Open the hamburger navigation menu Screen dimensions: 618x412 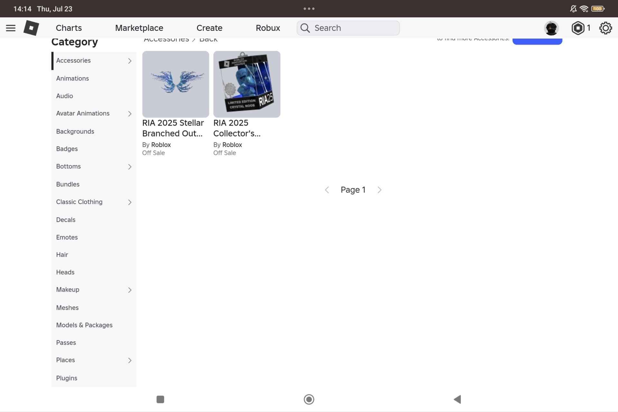point(11,28)
